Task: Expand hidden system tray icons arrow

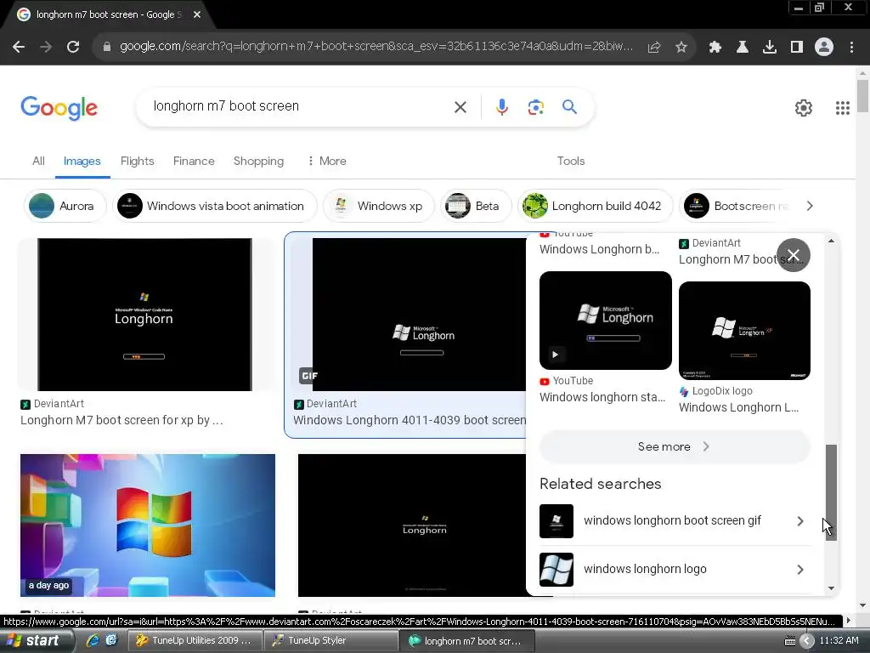Action: coord(807,641)
